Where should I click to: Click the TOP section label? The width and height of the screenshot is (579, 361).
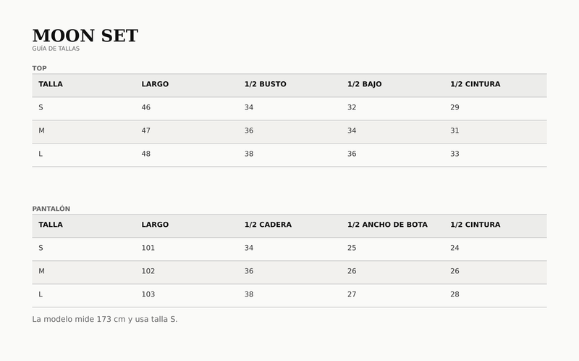tap(40, 68)
